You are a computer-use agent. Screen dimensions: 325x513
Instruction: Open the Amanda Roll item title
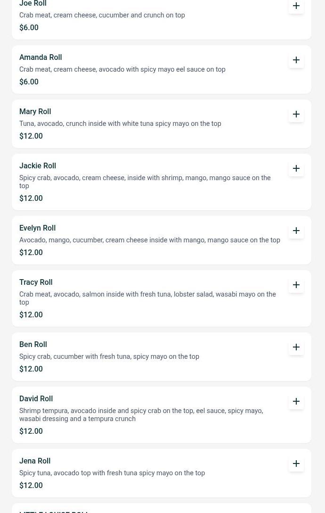pos(41,57)
